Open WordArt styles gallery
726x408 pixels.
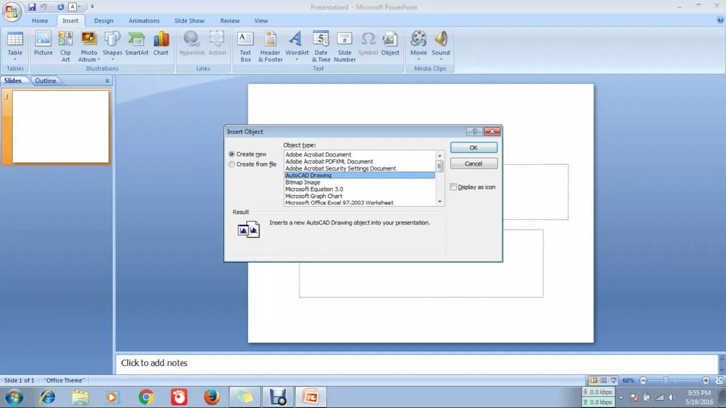coord(297,46)
